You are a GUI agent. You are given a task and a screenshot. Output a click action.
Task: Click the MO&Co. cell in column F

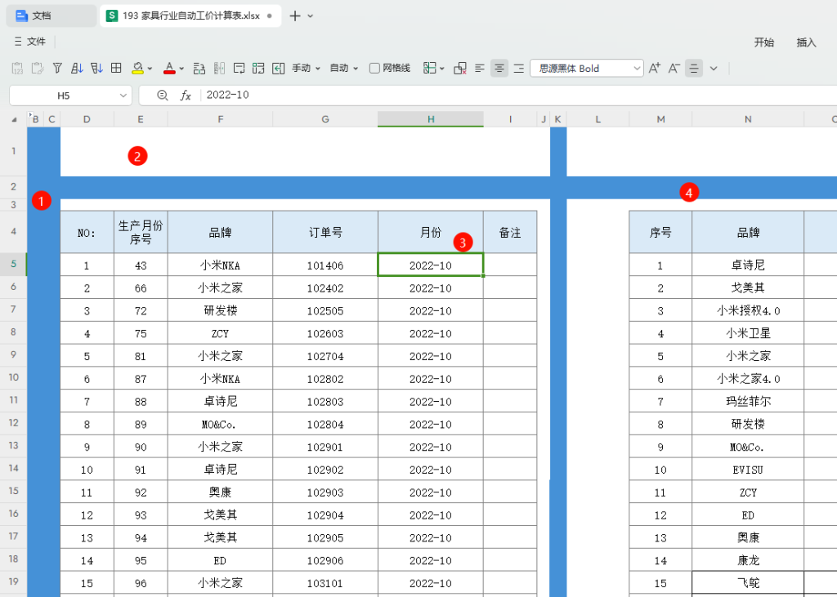[220, 424]
